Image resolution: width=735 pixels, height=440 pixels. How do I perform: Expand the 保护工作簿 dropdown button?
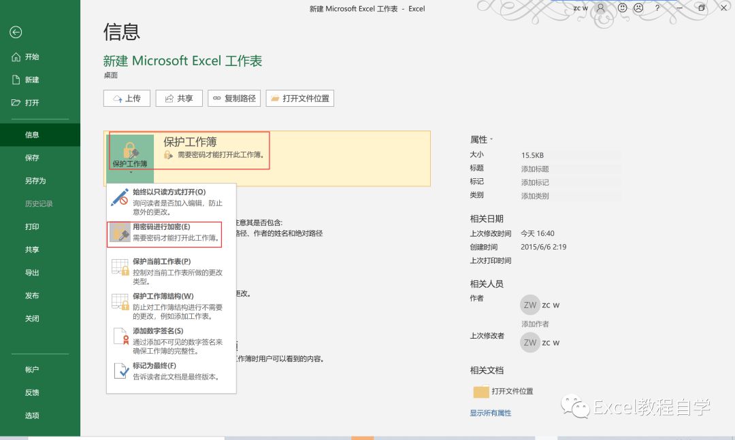coord(130,158)
